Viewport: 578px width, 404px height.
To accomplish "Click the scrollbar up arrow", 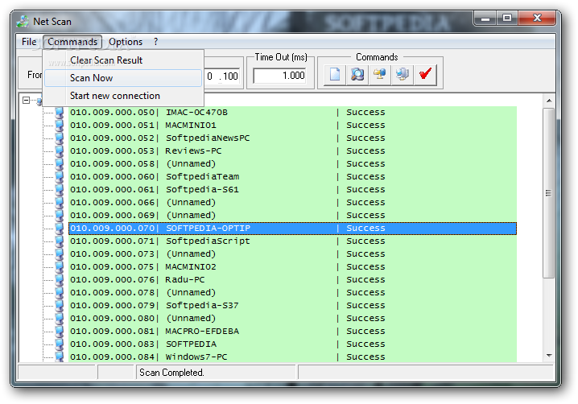I will point(549,101).
